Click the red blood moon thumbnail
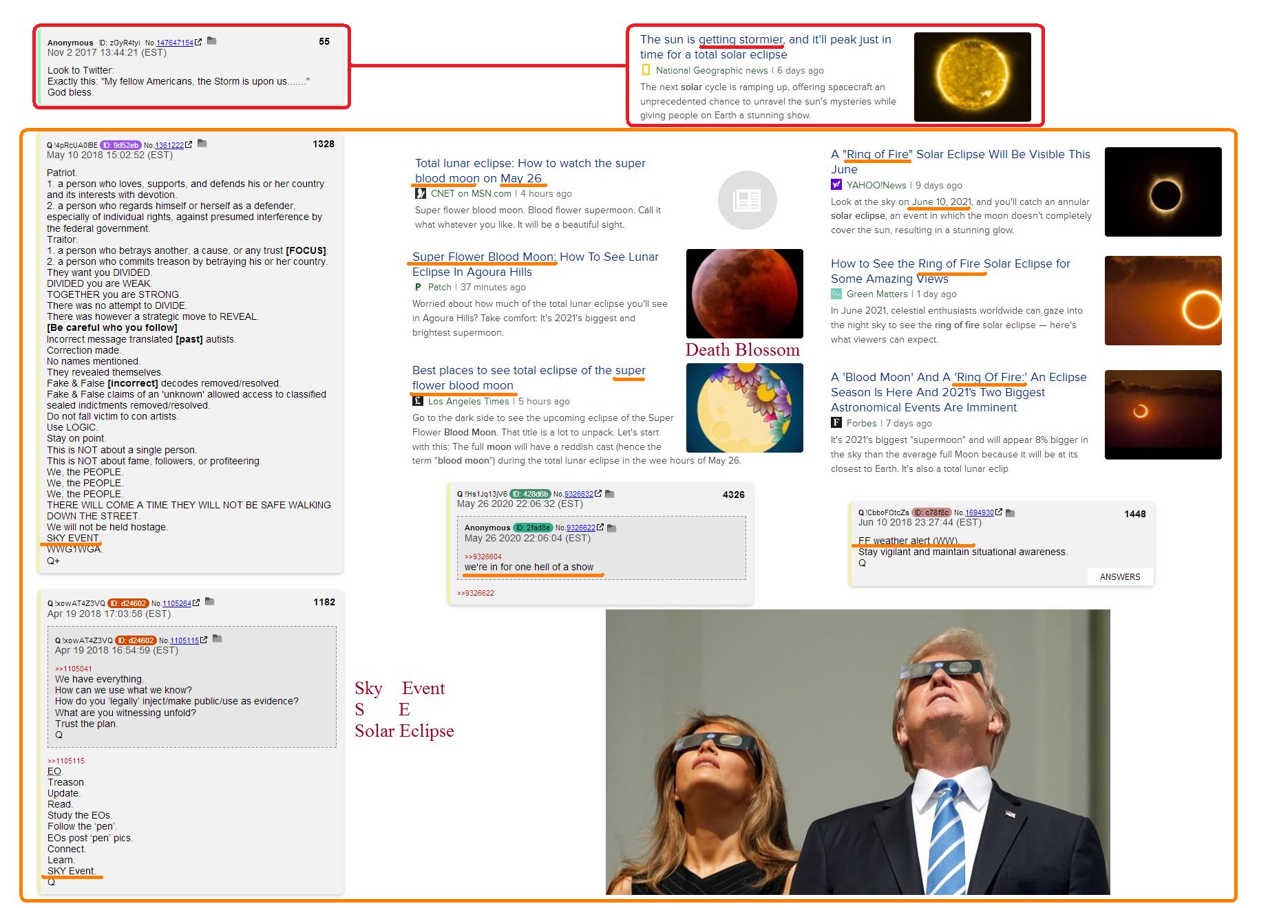 tap(745, 294)
